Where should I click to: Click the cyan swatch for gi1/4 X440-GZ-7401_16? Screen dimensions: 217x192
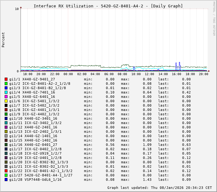pos(6,92)
